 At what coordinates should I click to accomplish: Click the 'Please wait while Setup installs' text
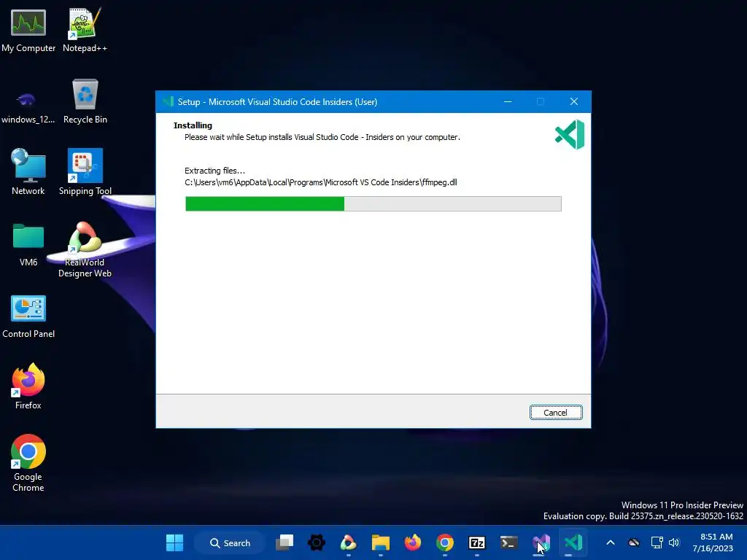pos(322,137)
